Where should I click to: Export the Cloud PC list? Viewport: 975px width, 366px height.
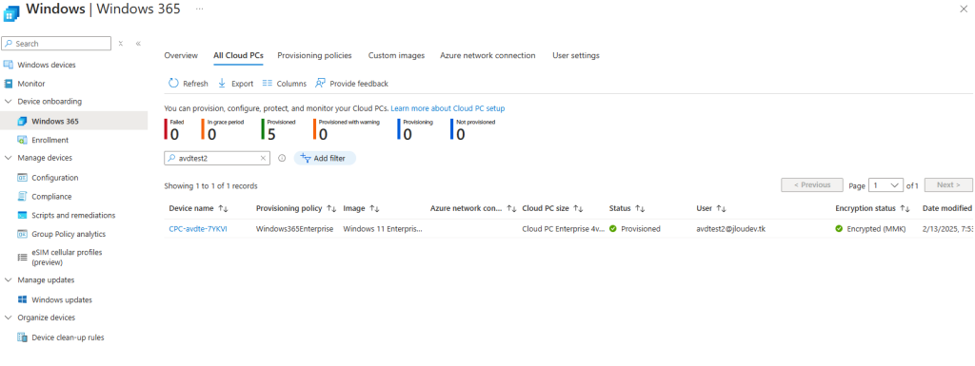pos(236,83)
